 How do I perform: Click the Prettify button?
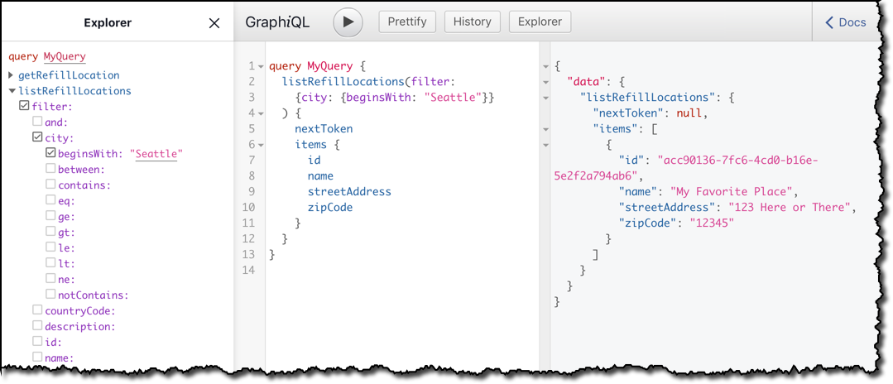point(407,22)
